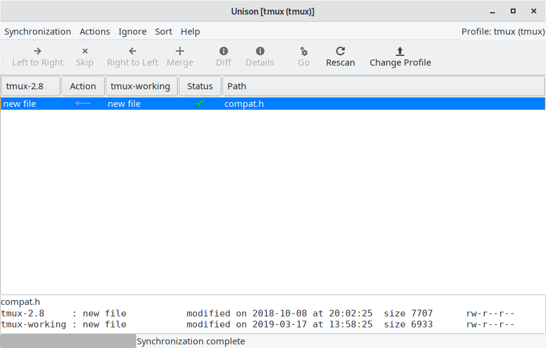This screenshot has width=546, height=348.
Task: Click the tmux-2.8 column header
Action: tap(30, 86)
